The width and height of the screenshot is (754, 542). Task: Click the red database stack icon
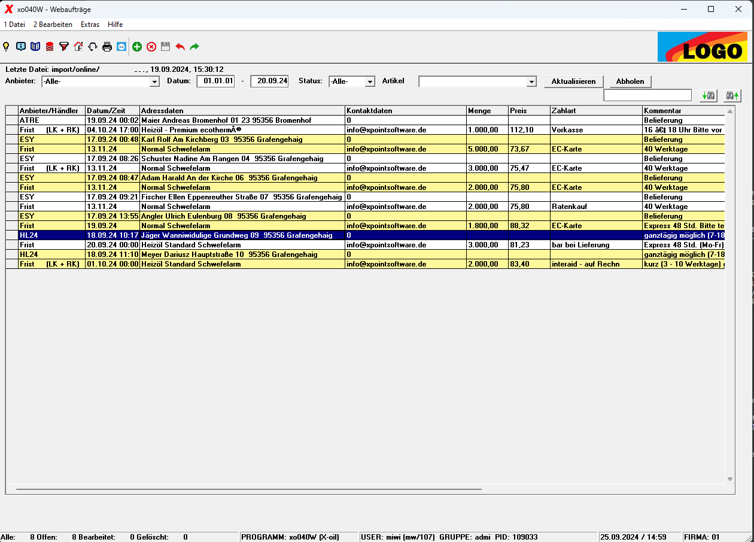click(50, 47)
